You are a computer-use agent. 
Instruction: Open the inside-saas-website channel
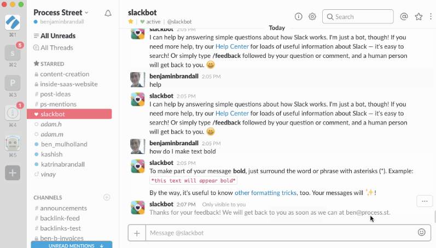[69, 84]
